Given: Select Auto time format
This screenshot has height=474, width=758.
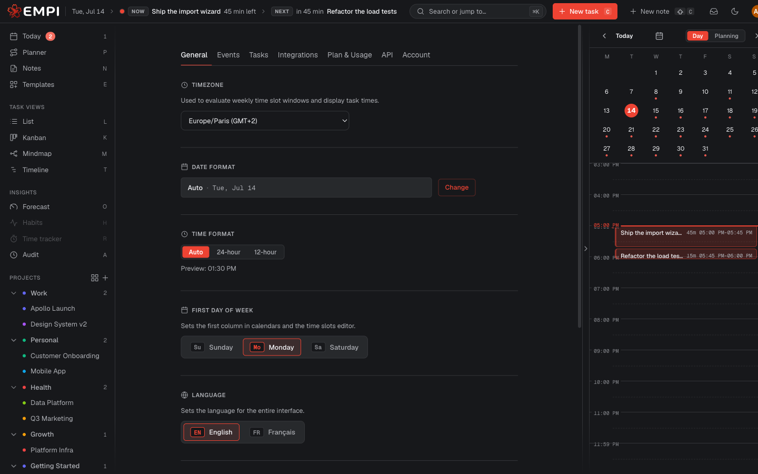Looking at the screenshot, I should [x=196, y=252].
